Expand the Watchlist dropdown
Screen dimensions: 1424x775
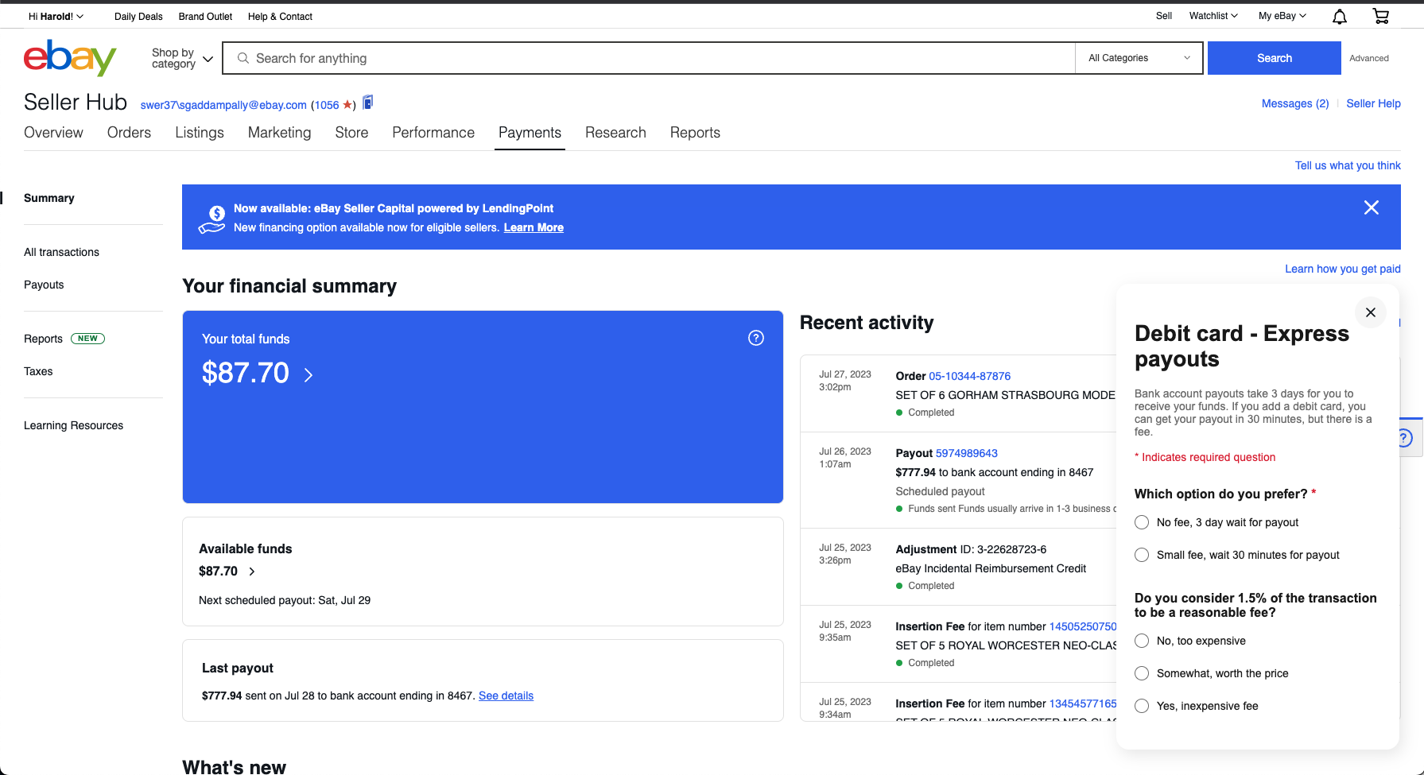pos(1213,16)
